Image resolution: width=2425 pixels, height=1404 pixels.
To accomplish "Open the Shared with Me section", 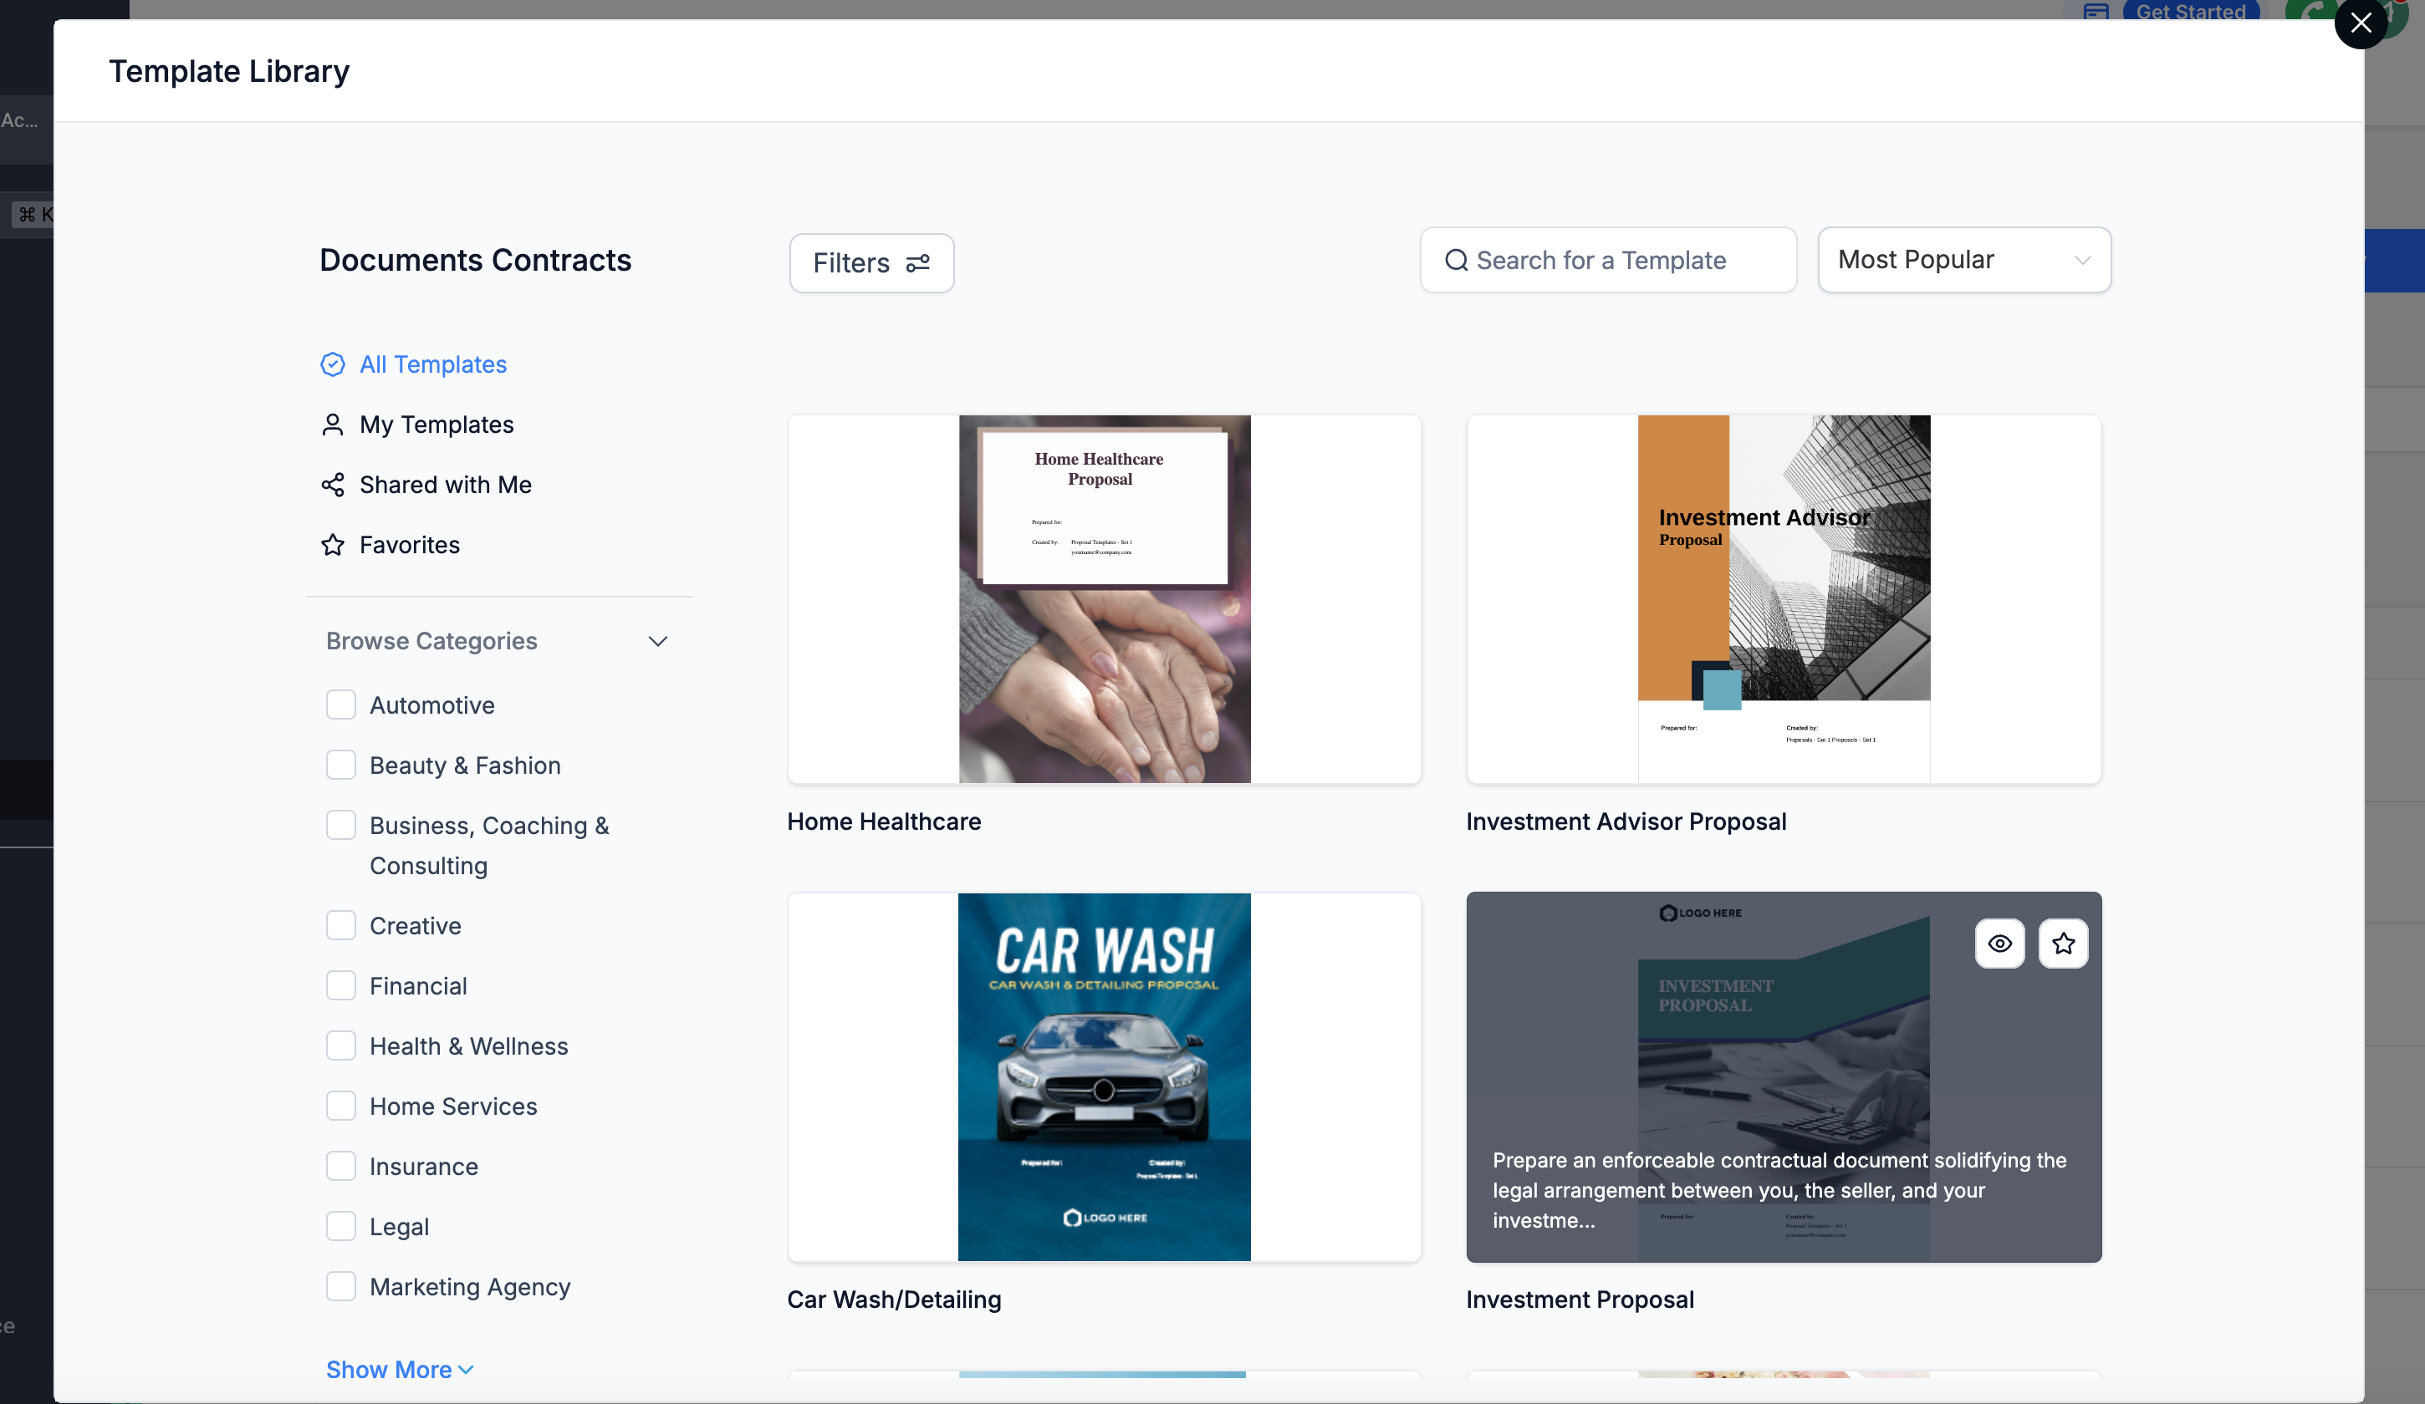I will click(445, 485).
